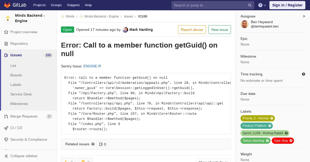Open the Snippets menu
This screenshot has width=310, height=162.
click(73, 5)
